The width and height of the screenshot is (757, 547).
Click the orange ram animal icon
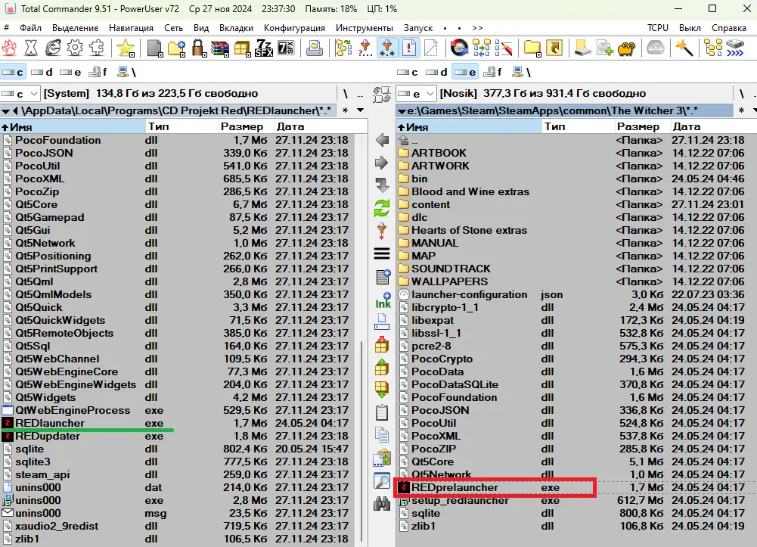coord(626,48)
